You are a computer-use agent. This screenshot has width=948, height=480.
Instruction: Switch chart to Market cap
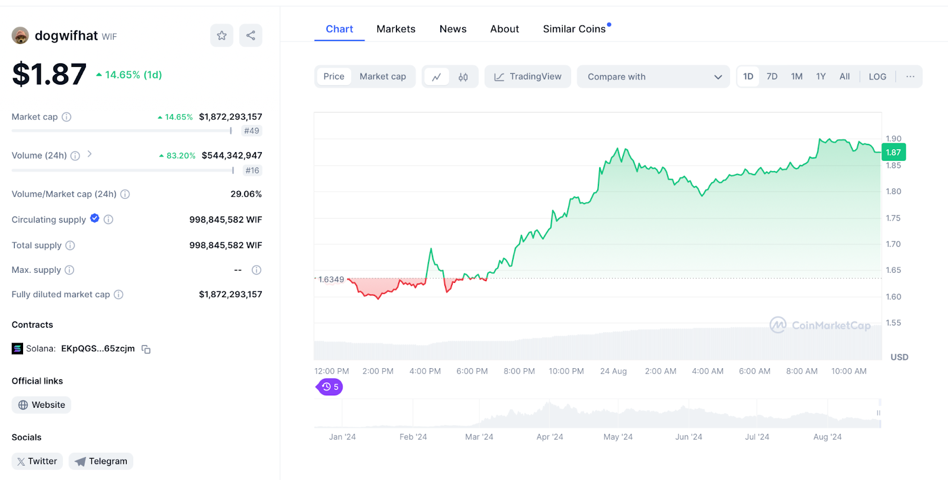383,76
